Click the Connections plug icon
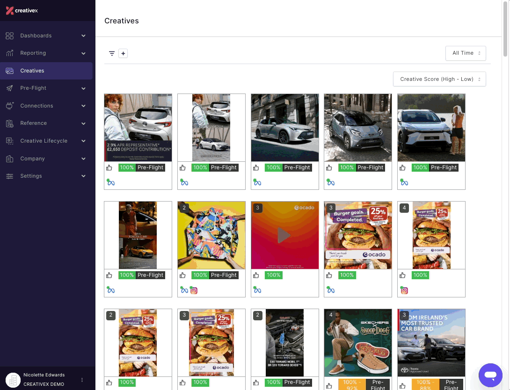The width and height of the screenshot is (510, 390). tap(10, 106)
